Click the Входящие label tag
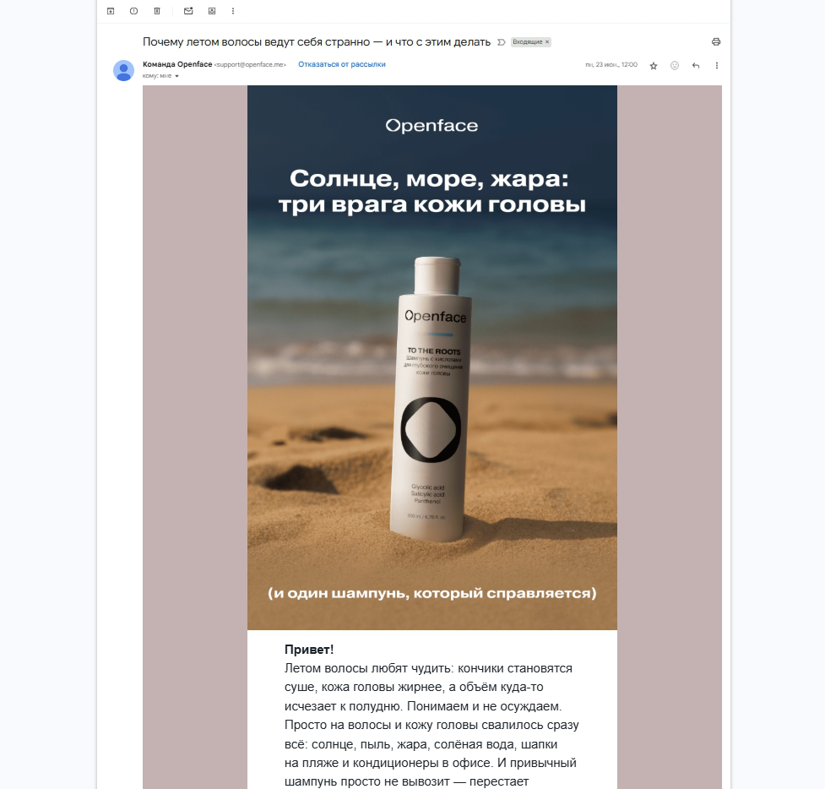This screenshot has height=789, width=825. (x=527, y=41)
